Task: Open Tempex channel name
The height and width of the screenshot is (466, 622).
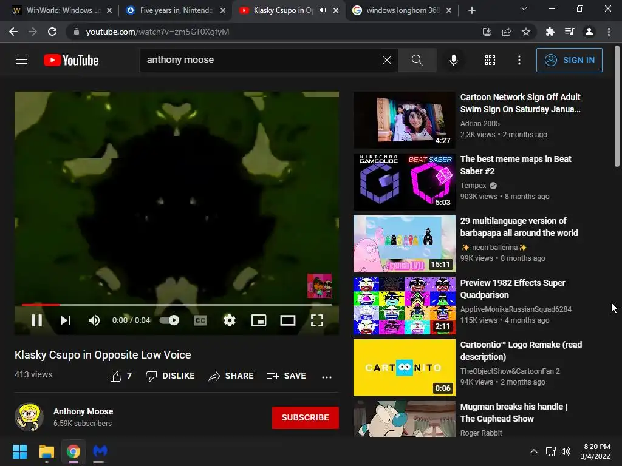Action: 473,186
